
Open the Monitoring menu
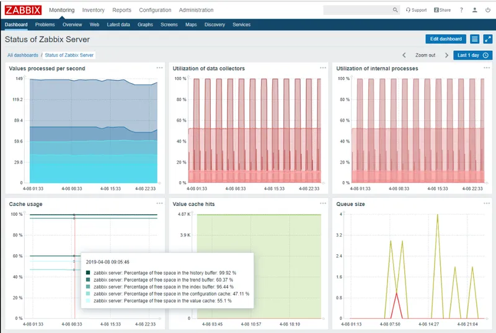point(61,10)
